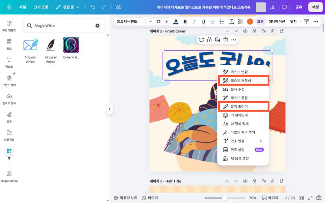Copy style with paint roller icon
Viewport: 325px width, 203px height.
coord(307,22)
